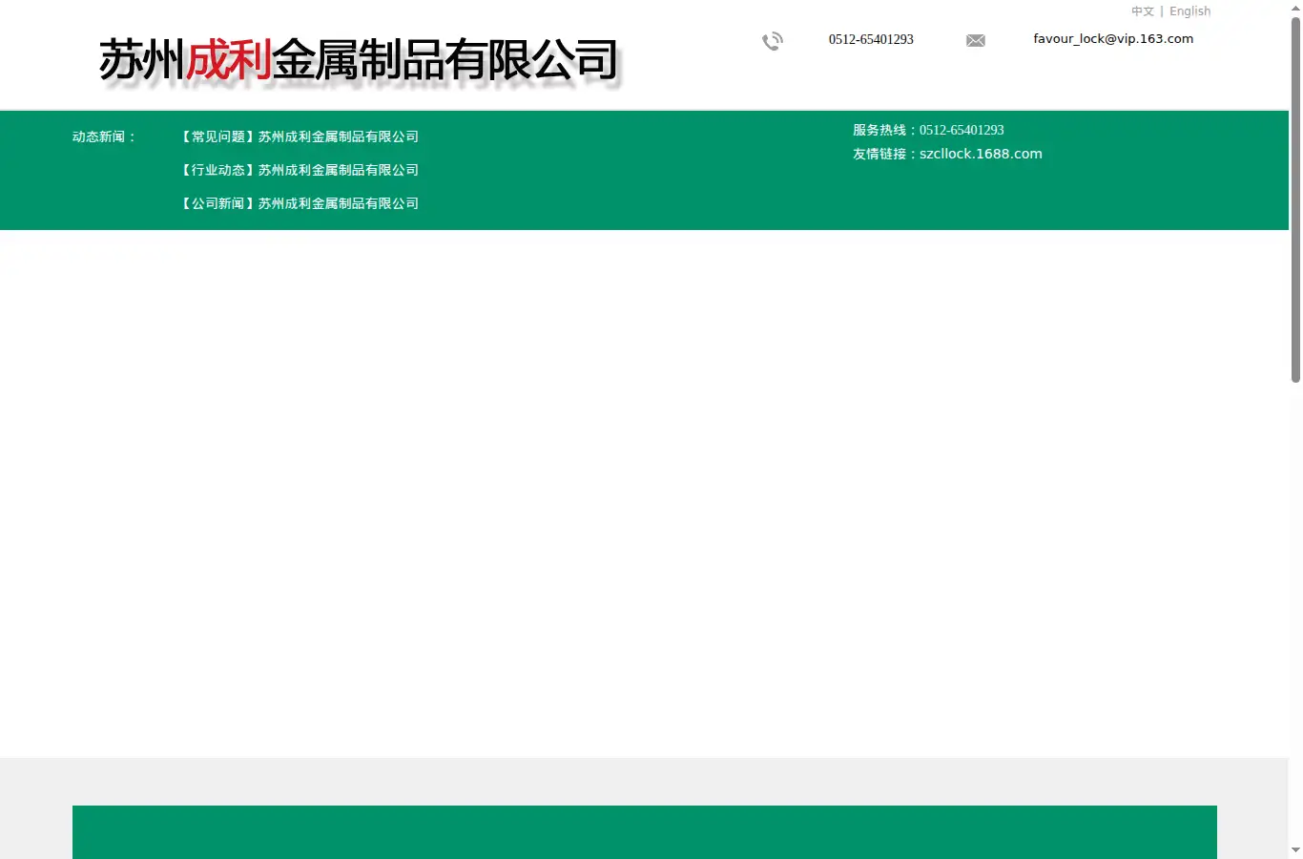The image size is (1303, 859).
Task: Open the 【公司新闻】 news item
Action: (299, 203)
